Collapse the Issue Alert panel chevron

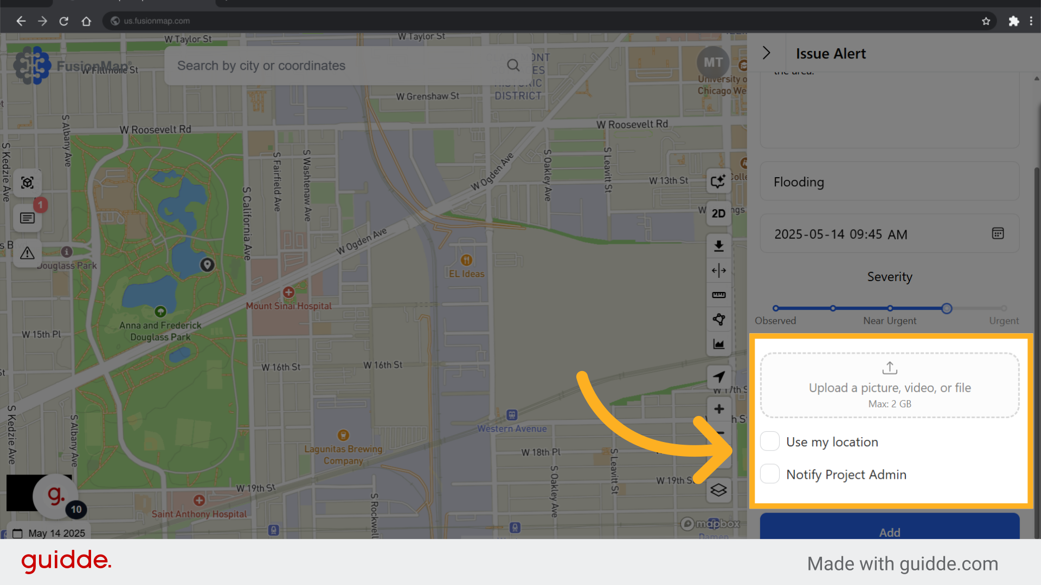tap(766, 53)
